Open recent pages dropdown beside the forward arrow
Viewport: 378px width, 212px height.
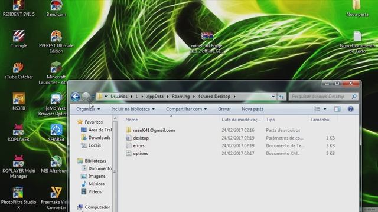tap(93, 97)
